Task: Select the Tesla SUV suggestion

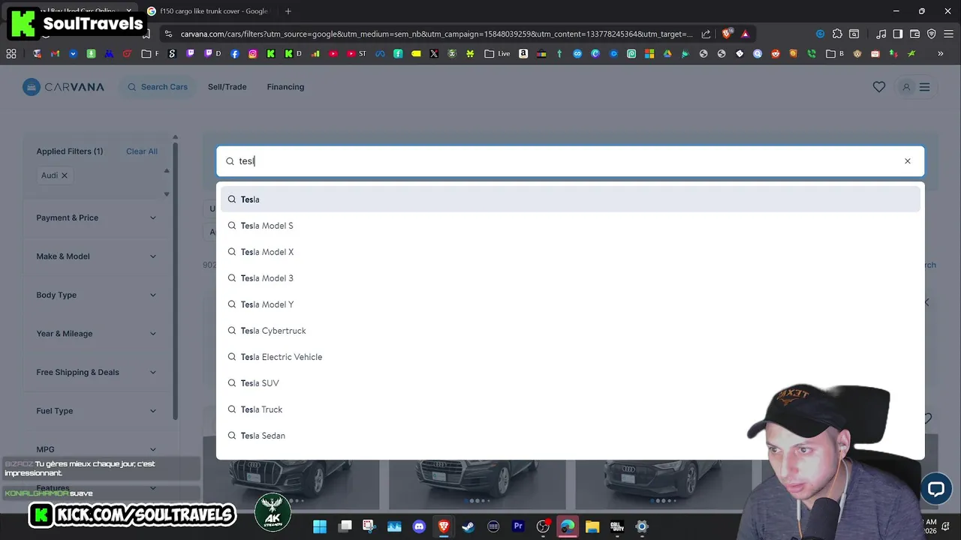Action: 570,383
